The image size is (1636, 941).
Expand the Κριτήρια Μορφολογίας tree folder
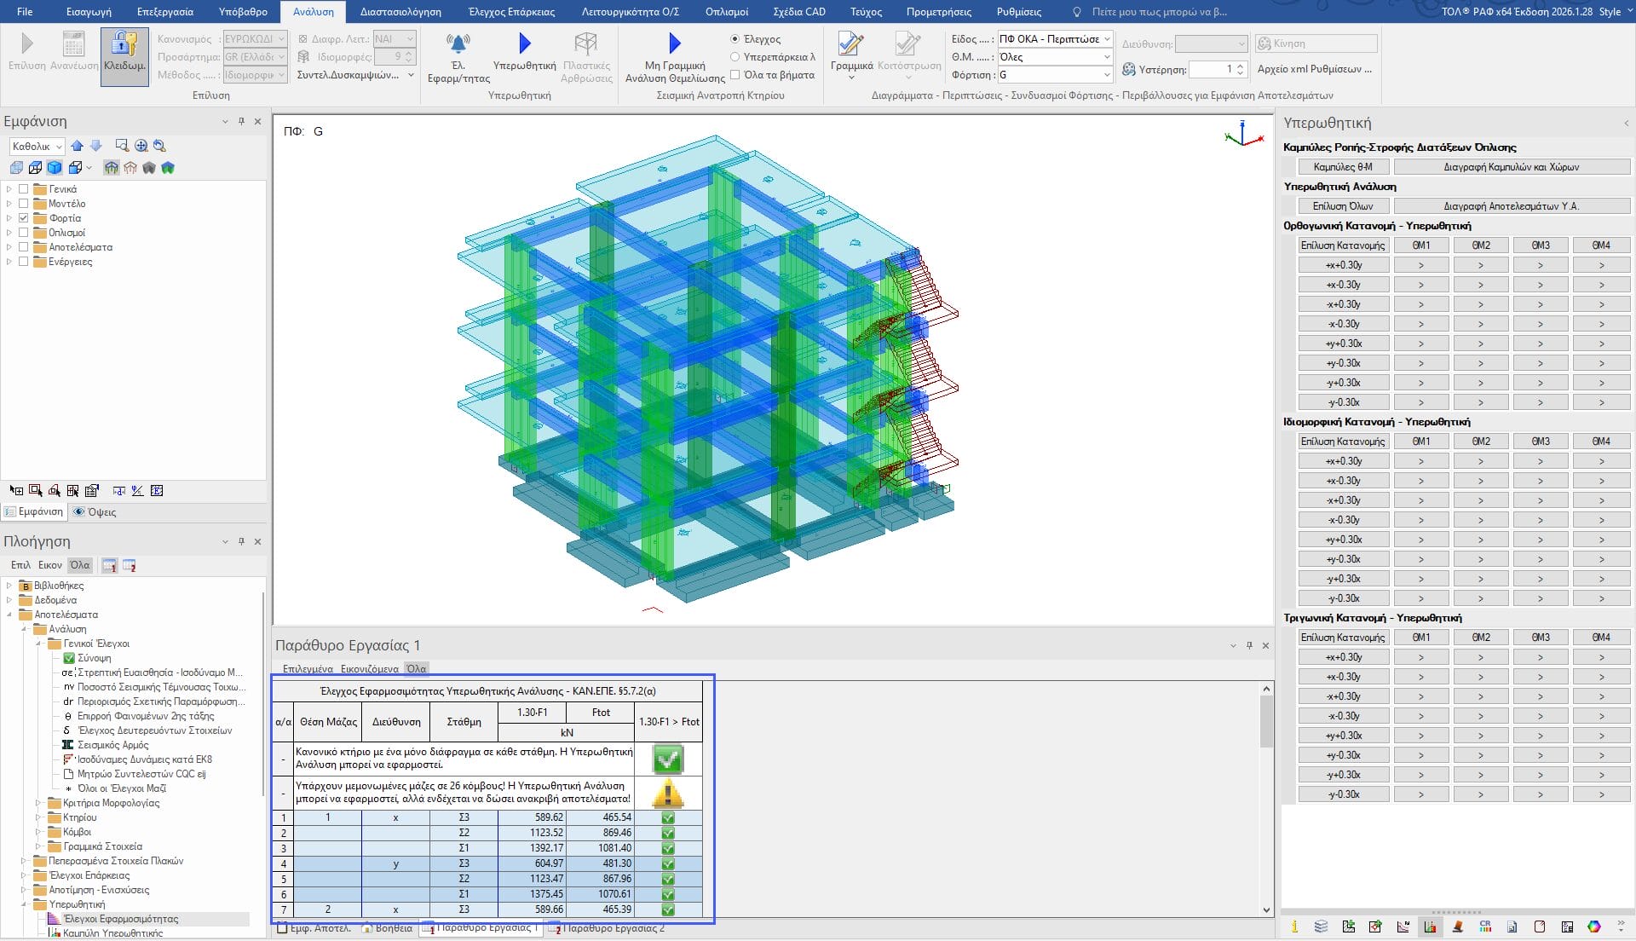[x=38, y=803]
